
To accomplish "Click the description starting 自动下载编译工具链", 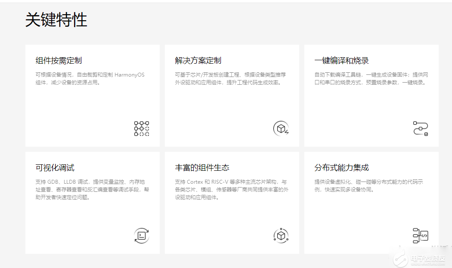I will (x=371, y=79).
